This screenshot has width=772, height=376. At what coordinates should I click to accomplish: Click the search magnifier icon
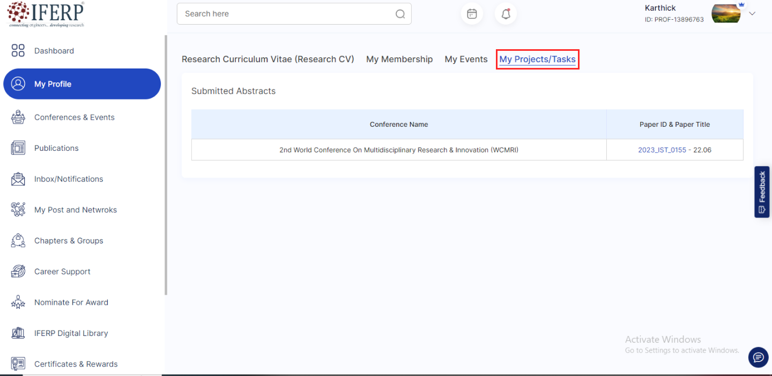(x=400, y=14)
